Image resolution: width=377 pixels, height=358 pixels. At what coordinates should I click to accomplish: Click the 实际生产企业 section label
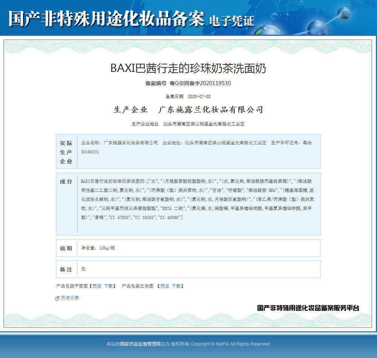(x=66, y=152)
